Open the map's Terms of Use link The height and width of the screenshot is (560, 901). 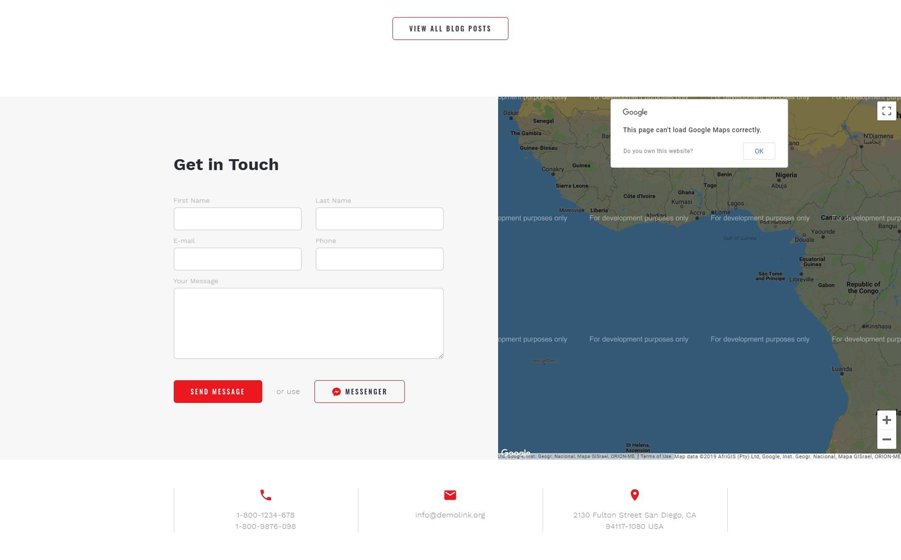(655, 456)
